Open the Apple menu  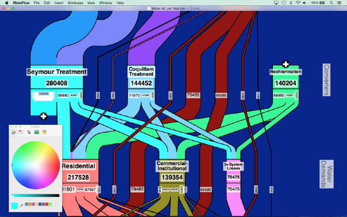pos(6,3)
